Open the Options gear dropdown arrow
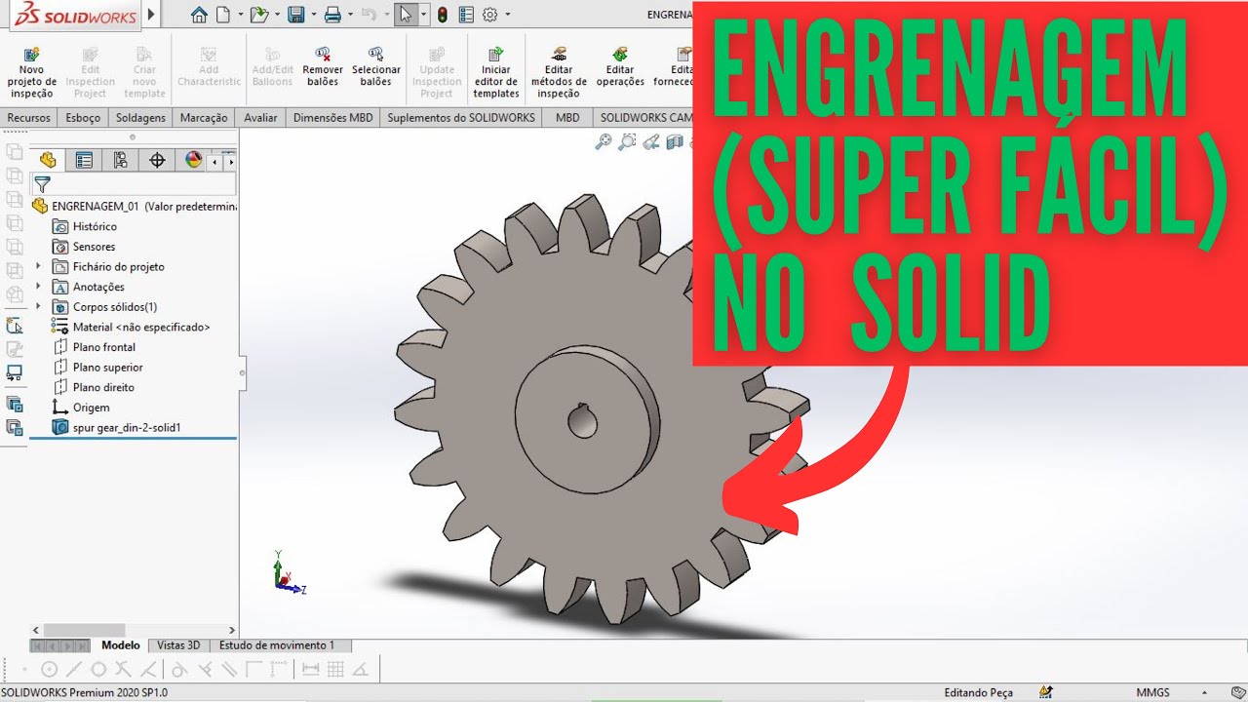The image size is (1248, 702). tap(508, 16)
